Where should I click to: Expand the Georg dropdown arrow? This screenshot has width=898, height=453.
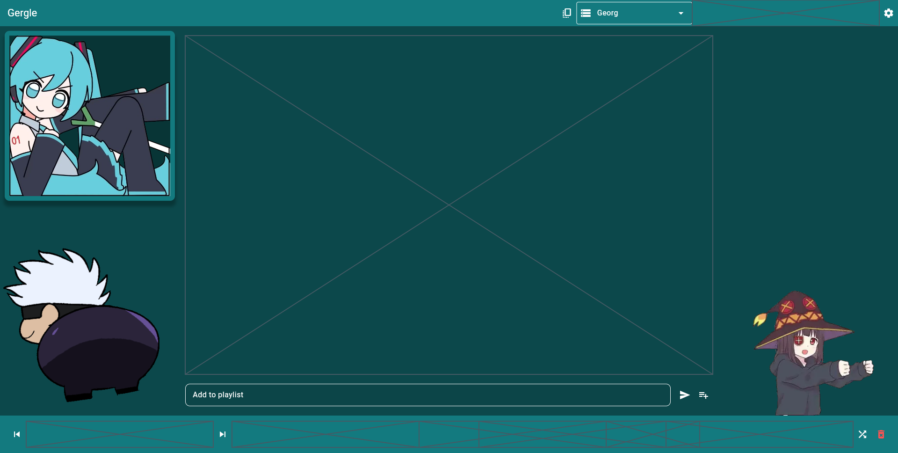pyautogui.click(x=681, y=13)
